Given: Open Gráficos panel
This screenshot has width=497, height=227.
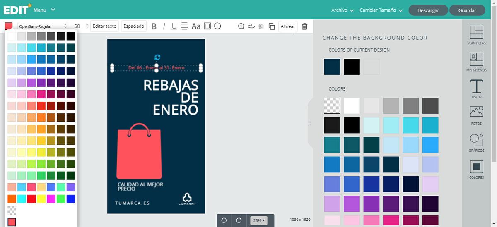Looking at the screenshot, I should [x=476, y=143].
